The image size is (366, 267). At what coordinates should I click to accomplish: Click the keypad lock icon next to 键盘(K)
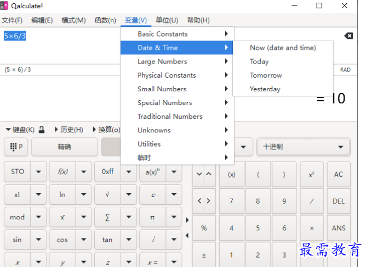(42, 130)
